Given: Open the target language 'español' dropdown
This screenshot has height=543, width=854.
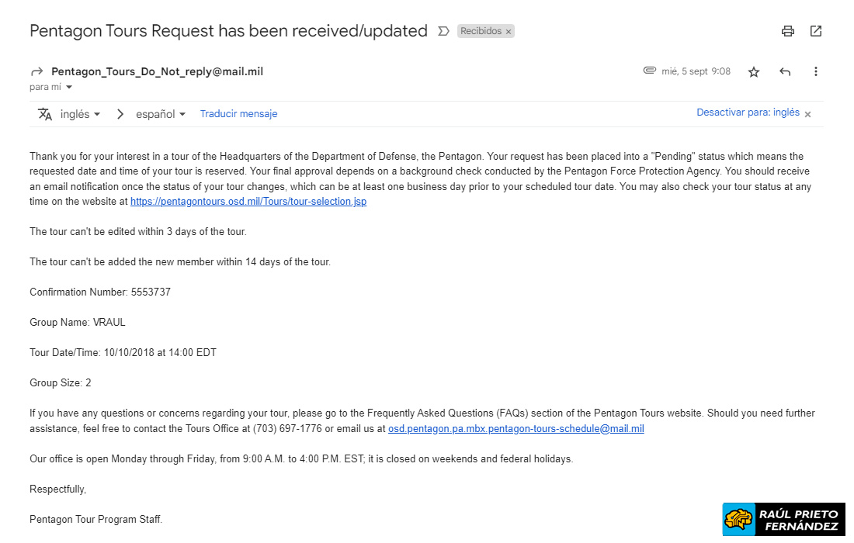Looking at the screenshot, I should 161,114.
